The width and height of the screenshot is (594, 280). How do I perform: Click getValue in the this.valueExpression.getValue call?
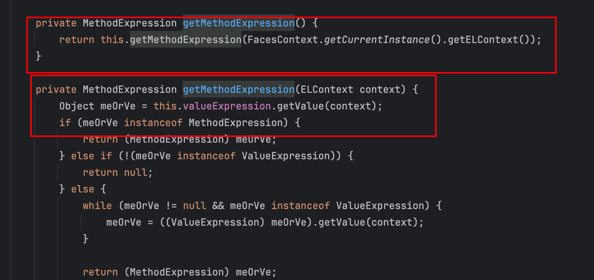pos(300,106)
